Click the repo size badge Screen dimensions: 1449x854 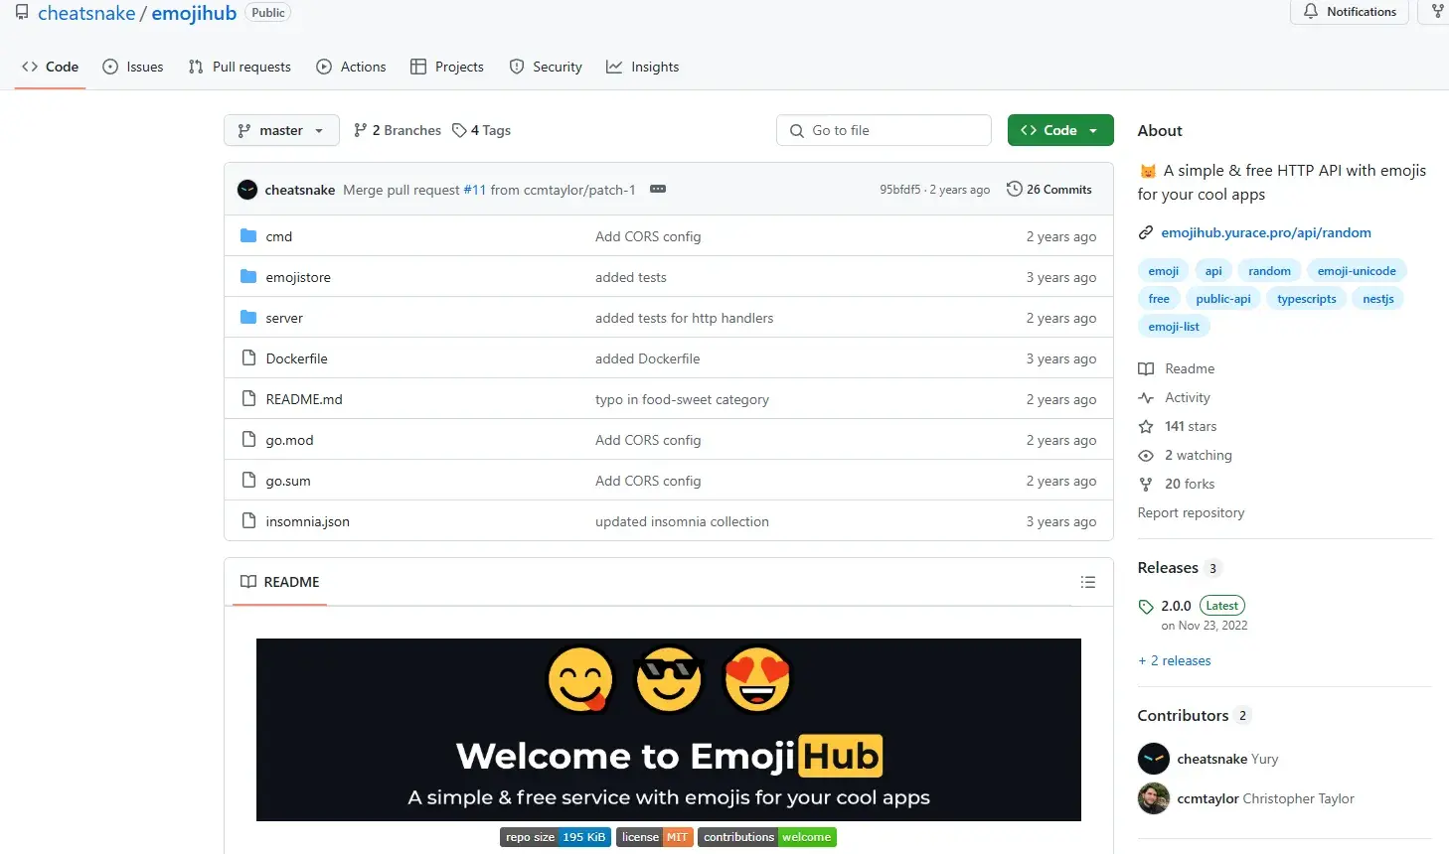point(556,837)
